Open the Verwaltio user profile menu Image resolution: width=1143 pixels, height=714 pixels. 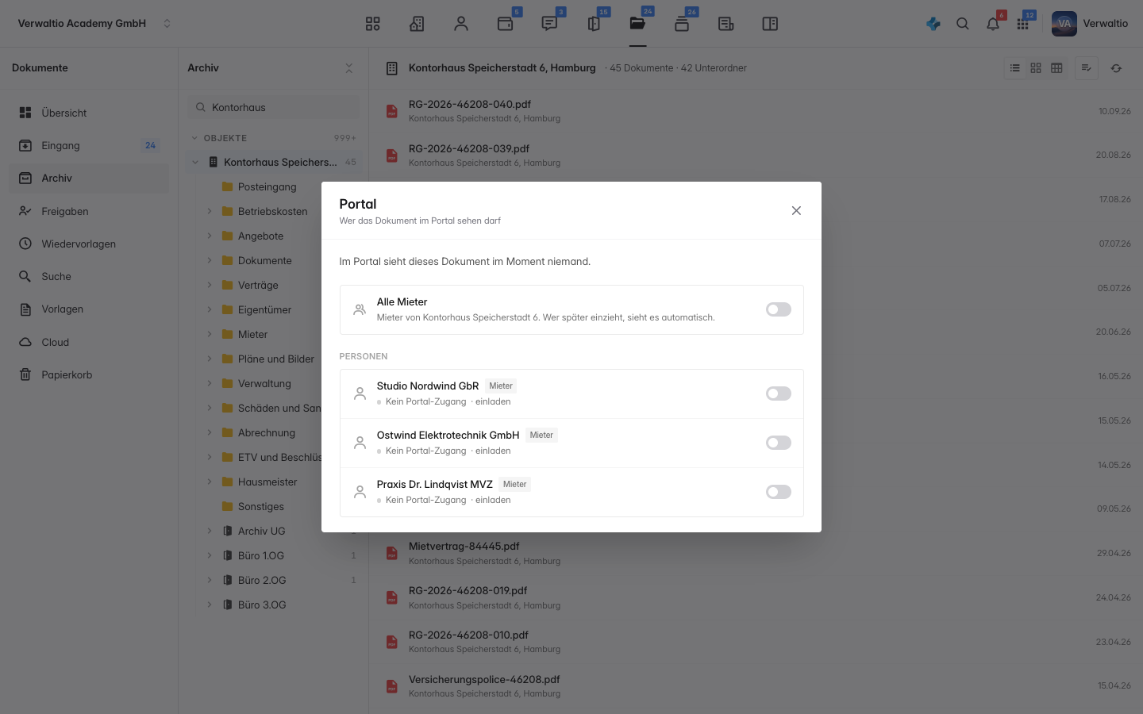[1091, 24]
